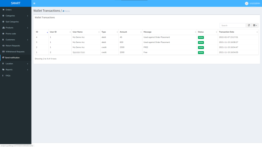Select the Send notification icon
Image resolution: width=262 pixels, height=147 pixels.
tap(3, 57)
